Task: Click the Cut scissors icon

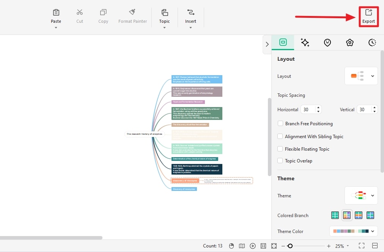Action: point(80,12)
